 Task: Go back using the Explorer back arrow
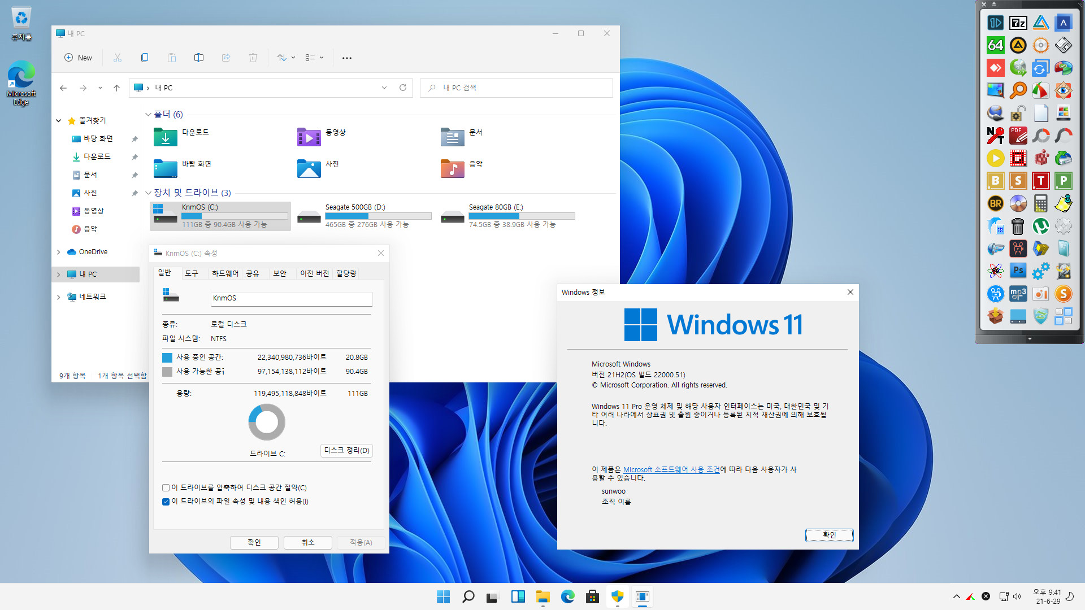pyautogui.click(x=63, y=88)
